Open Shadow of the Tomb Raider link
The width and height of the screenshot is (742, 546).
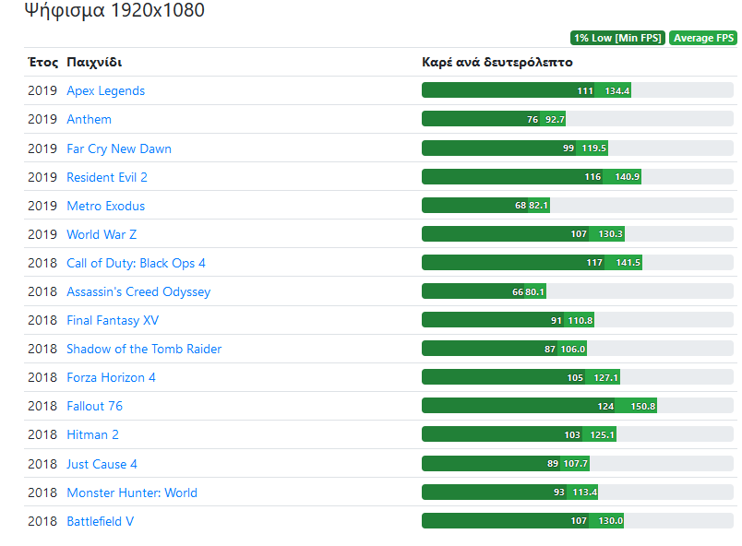tap(144, 349)
